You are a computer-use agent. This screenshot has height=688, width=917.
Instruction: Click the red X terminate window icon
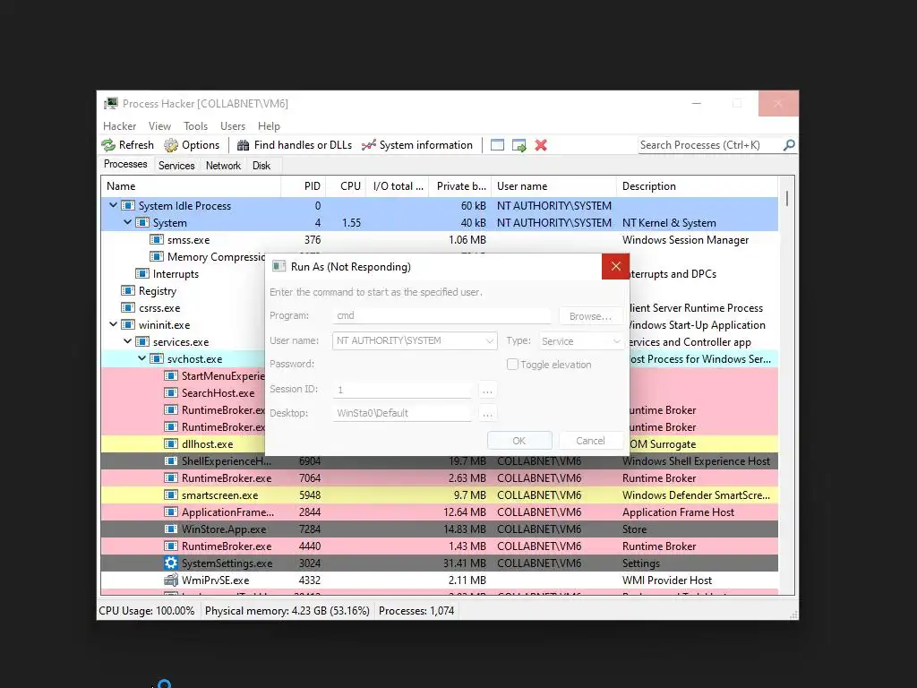[541, 145]
